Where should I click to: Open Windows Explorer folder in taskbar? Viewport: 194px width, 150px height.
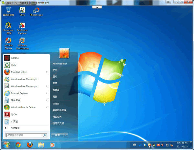[41, 145]
